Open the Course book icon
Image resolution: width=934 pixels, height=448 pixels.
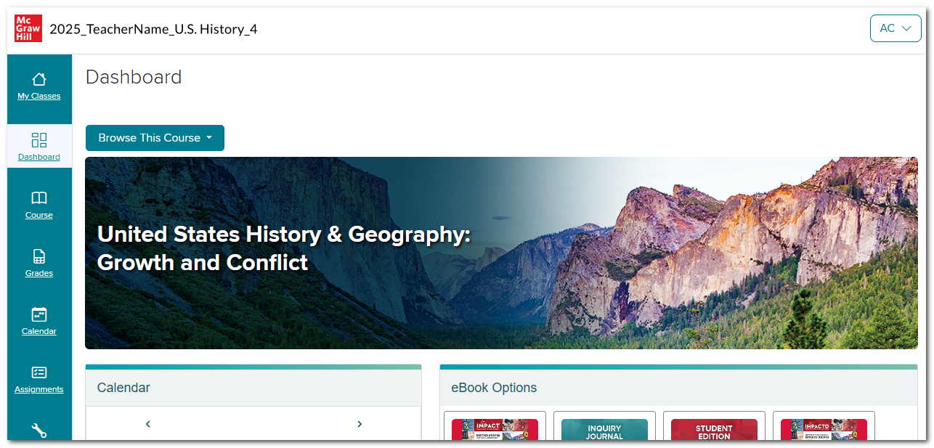39,198
